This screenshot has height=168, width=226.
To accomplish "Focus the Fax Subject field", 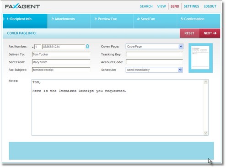I will click(61, 70).
